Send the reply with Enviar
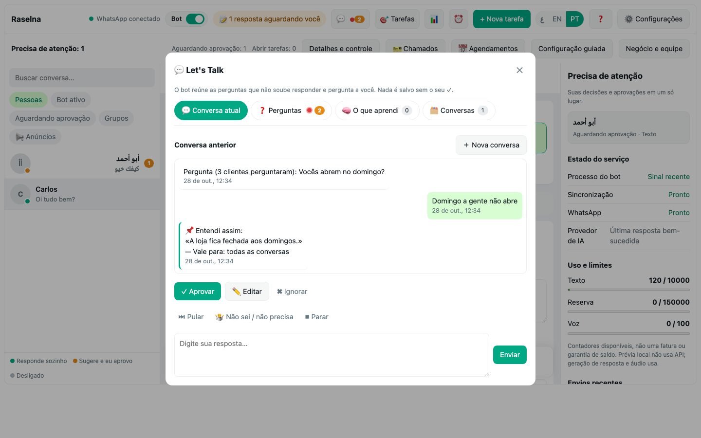Image resolution: width=701 pixels, height=438 pixels. point(510,355)
